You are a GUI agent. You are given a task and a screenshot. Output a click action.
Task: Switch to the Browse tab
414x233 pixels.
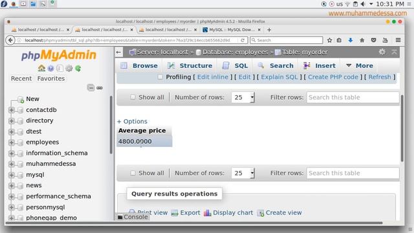139,65
